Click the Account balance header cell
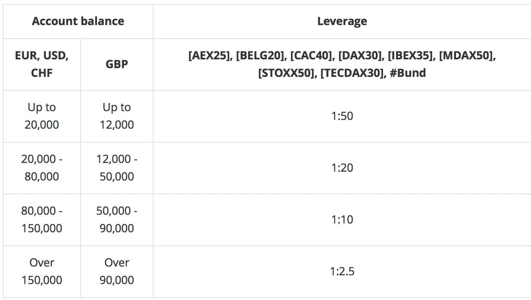The image size is (531, 300). click(78, 21)
